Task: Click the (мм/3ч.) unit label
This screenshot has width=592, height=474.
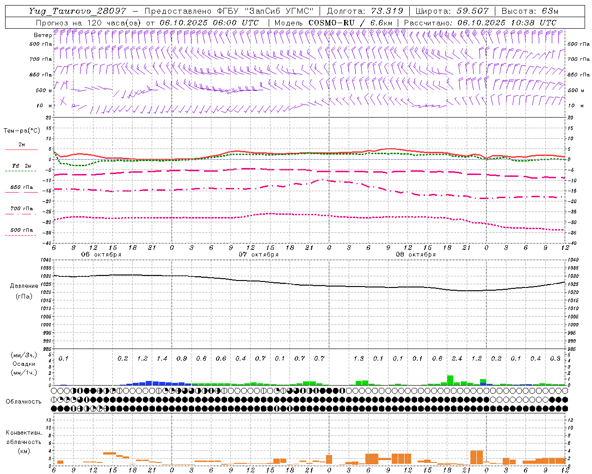Action: point(23,355)
